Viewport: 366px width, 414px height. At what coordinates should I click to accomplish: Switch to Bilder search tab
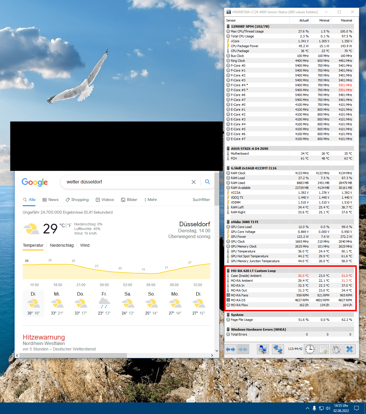coord(129,200)
